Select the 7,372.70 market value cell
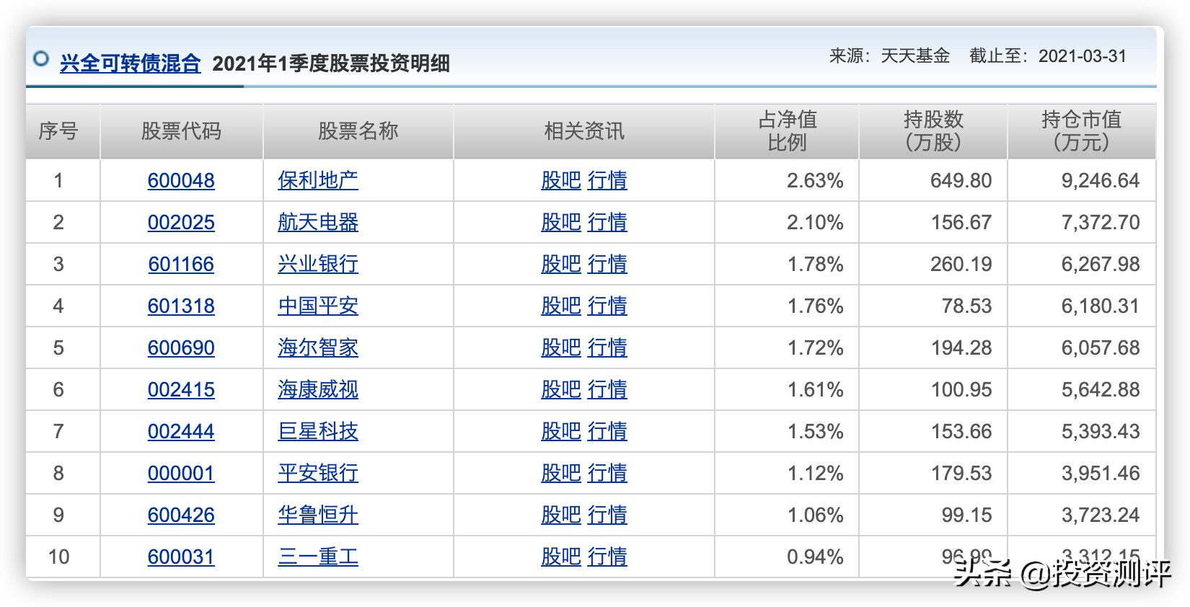The height and width of the screenshot is (607, 1190). click(1082, 222)
